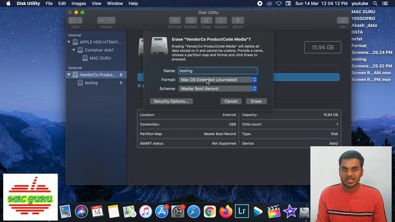Open the Info toolbar icon
Viewport: 395px width, 222px height.
(x=343, y=20)
